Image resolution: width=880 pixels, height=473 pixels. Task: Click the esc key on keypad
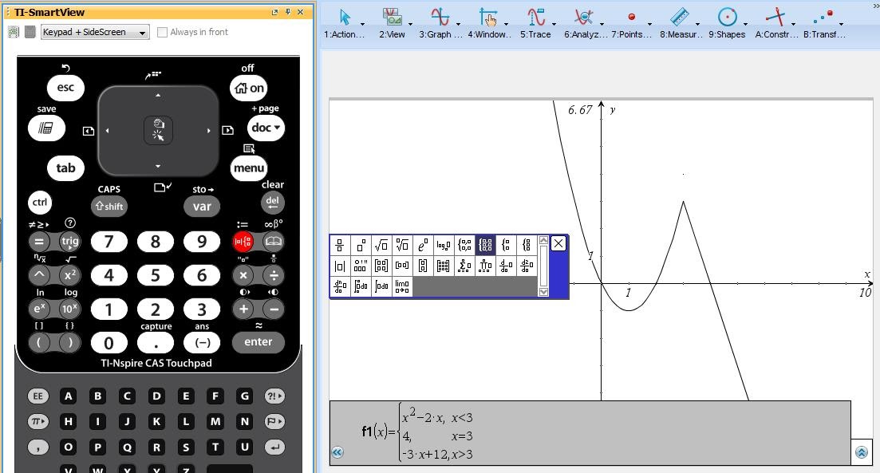tap(65, 88)
